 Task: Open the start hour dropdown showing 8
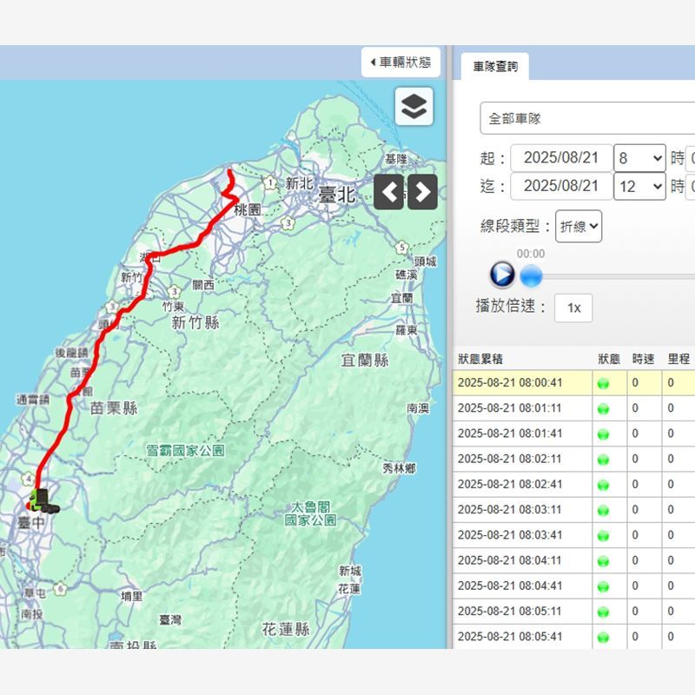coord(639,159)
